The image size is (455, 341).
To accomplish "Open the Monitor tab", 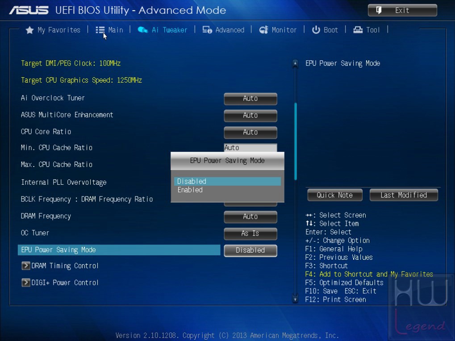I will [x=278, y=30].
